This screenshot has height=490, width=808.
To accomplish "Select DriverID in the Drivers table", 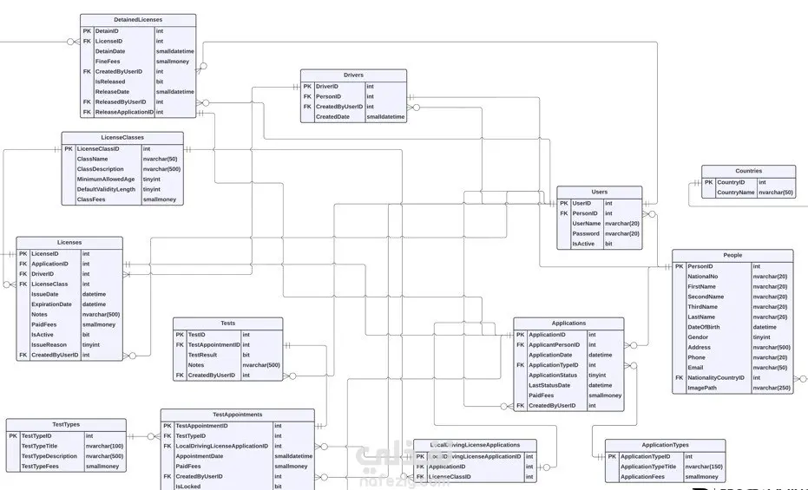I will (327, 87).
